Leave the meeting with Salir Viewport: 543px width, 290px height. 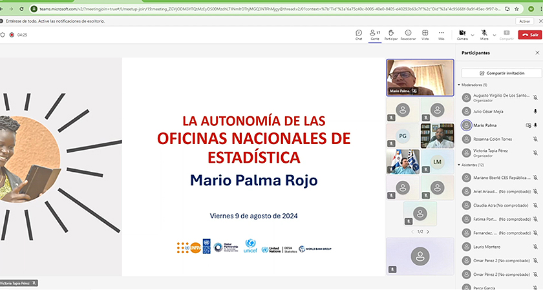click(x=530, y=35)
